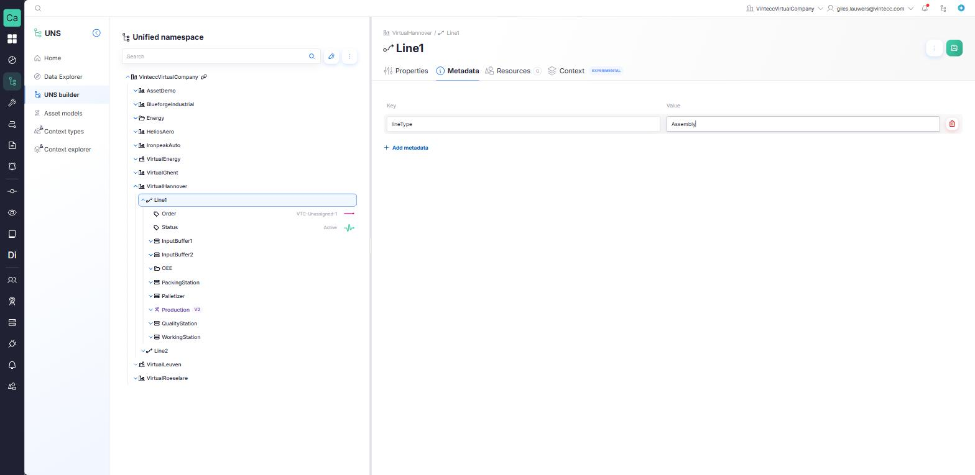Select the Production V2 tree item

pos(175,310)
